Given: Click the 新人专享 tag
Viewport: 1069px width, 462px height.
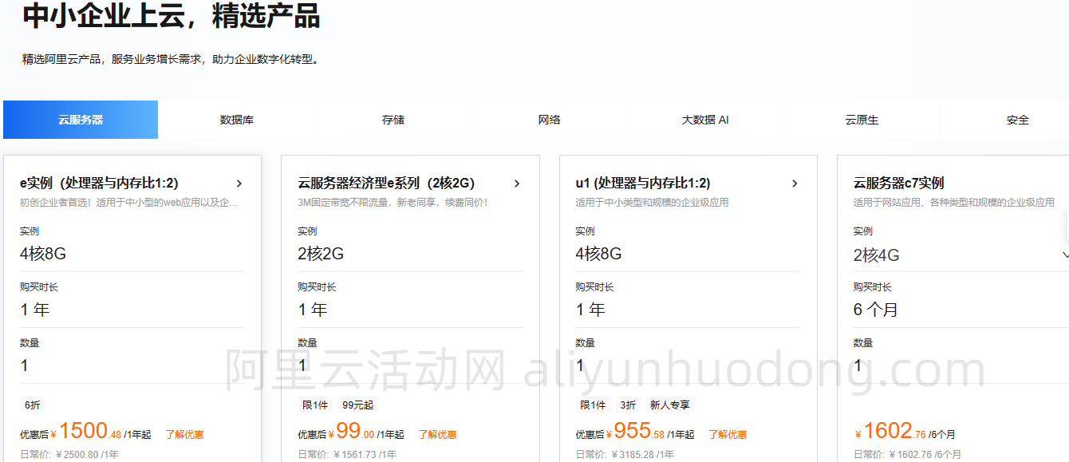Looking at the screenshot, I should coord(670,405).
